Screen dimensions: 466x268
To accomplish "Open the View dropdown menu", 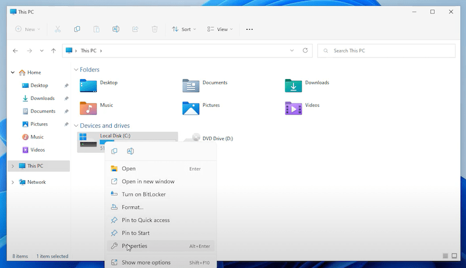I will (220, 29).
